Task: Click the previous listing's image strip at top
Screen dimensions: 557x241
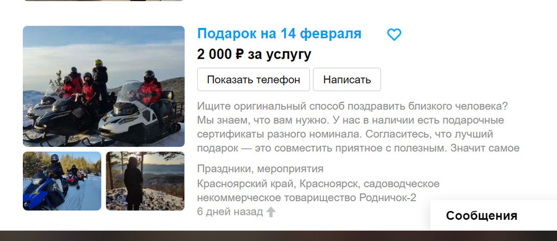Action: click(104, 1)
